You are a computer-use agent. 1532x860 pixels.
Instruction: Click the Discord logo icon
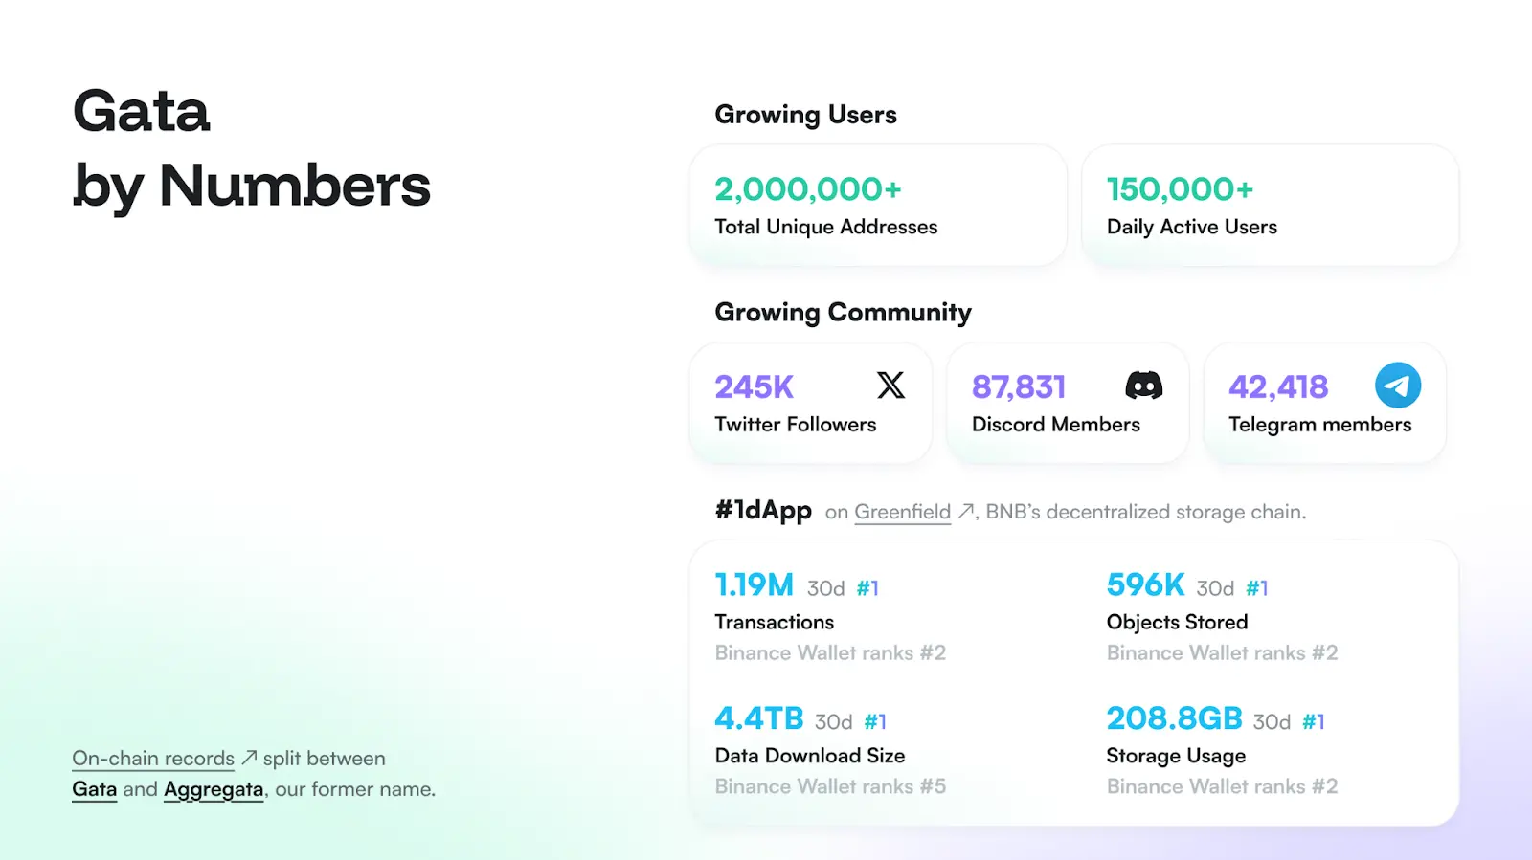1143,386
